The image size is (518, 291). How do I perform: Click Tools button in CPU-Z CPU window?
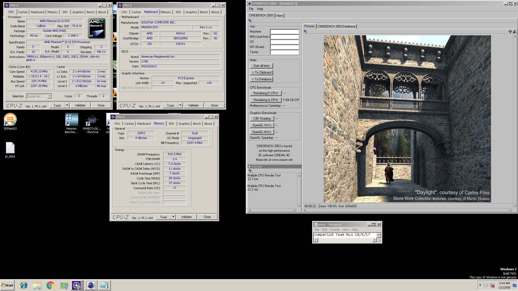(x=57, y=105)
